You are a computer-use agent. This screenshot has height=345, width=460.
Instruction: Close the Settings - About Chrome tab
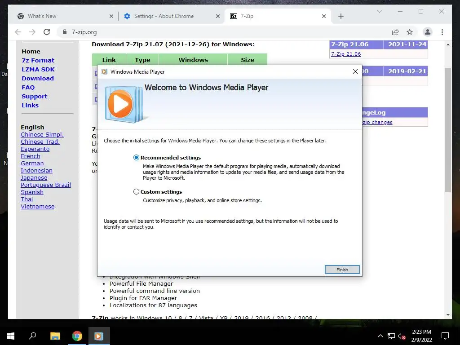218,16
